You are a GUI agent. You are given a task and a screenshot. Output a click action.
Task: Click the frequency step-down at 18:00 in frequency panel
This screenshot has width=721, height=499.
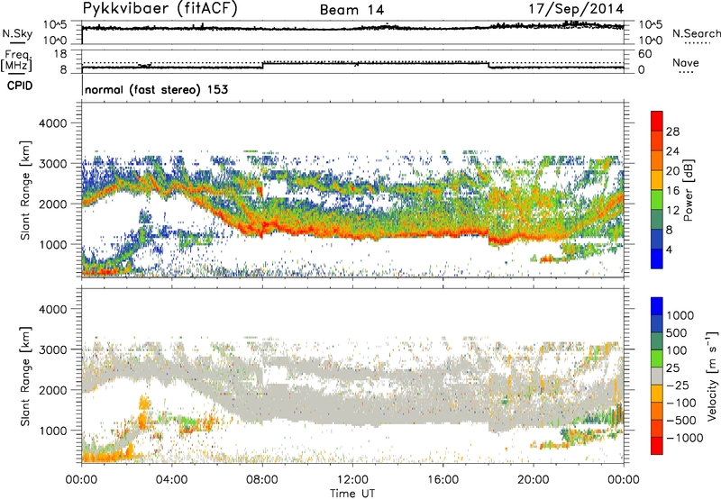click(x=488, y=65)
